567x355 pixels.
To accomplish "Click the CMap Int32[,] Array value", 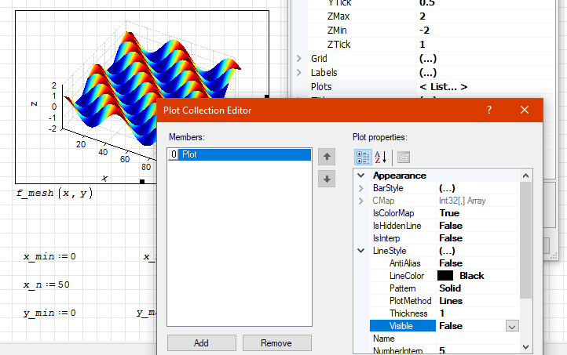I will click(463, 201).
